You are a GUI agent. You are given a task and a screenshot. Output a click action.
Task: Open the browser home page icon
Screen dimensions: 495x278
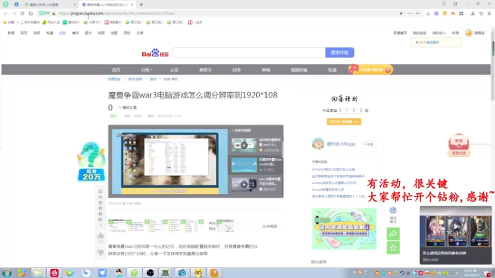30,14
